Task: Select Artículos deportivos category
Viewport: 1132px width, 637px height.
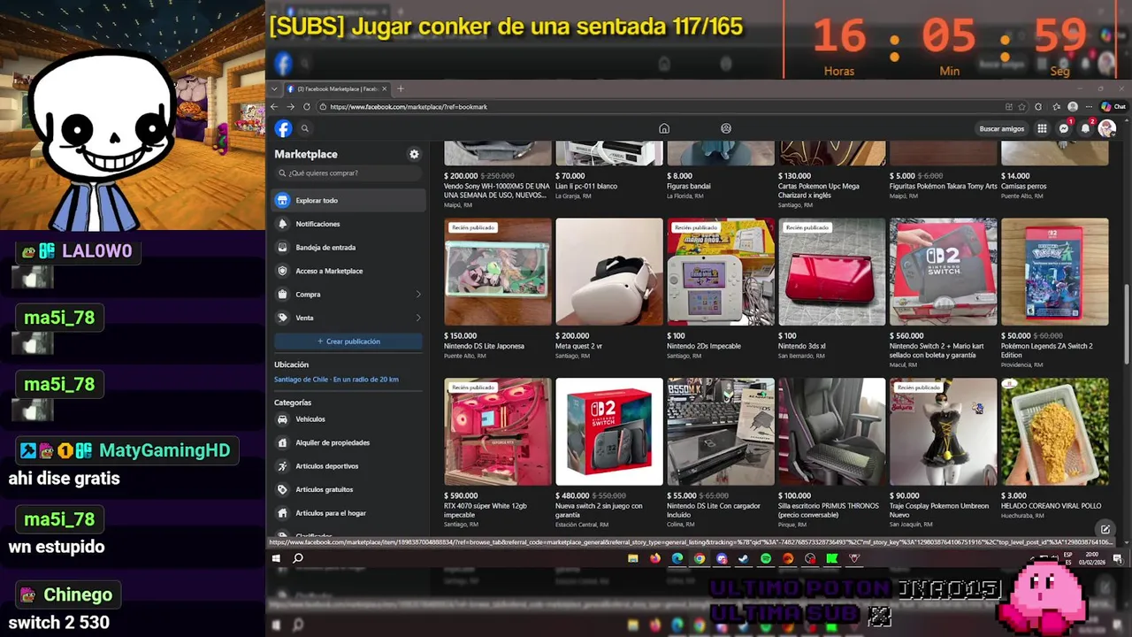Action: [349, 466]
